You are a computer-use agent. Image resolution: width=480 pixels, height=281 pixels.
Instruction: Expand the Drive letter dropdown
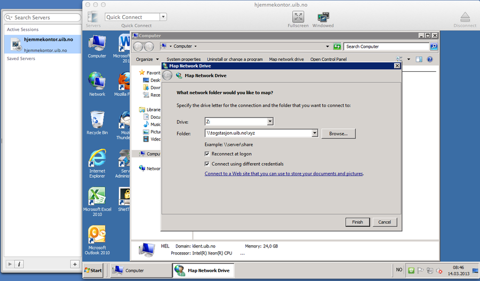point(270,122)
